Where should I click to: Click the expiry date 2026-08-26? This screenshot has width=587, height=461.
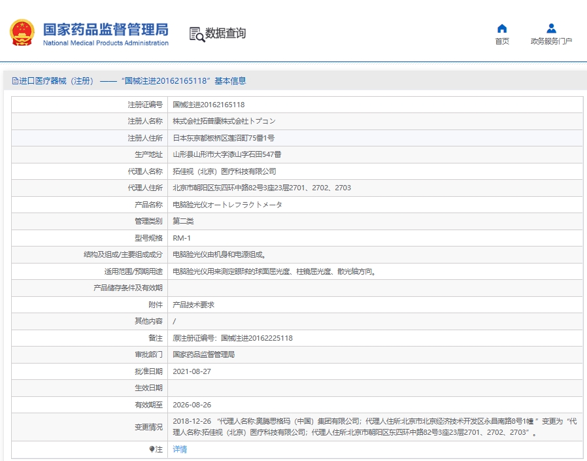coord(192,405)
